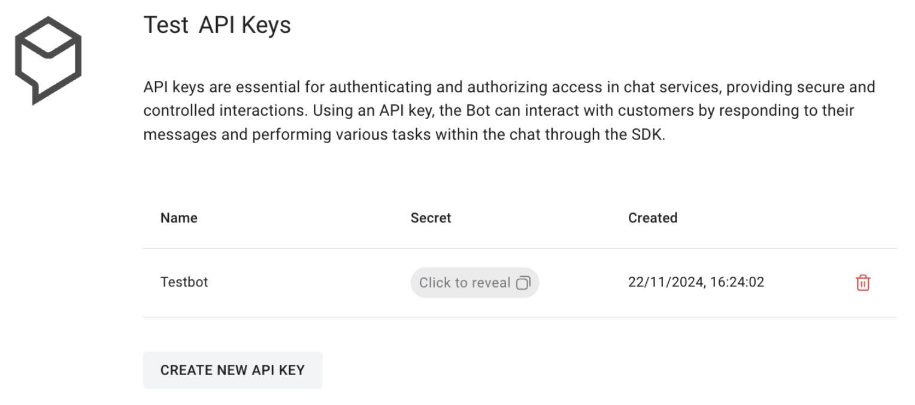Click the Created column header
The height and width of the screenshot is (405, 915).
pyautogui.click(x=652, y=217)
